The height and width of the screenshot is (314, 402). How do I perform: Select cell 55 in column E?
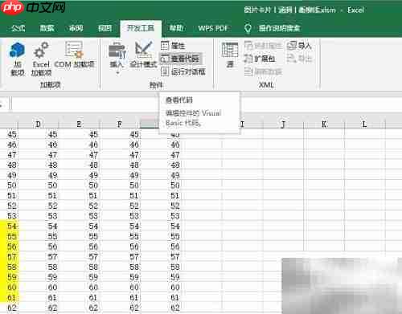point(79,236)
